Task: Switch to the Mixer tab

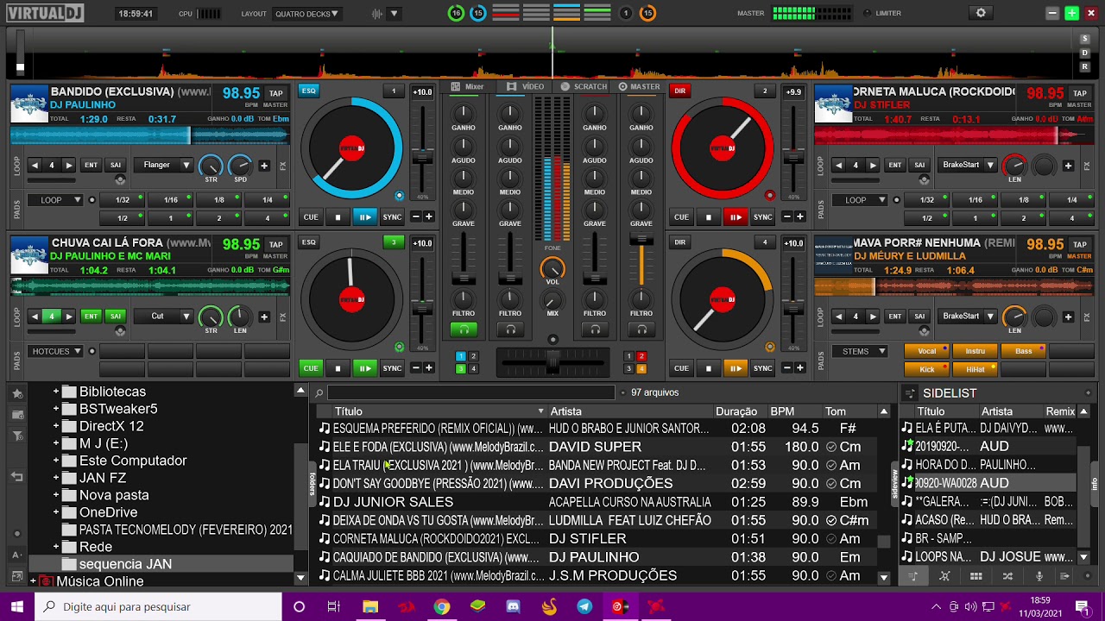Action: 468,87
